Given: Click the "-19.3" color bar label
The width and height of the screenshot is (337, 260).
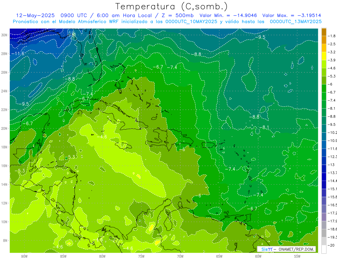Looking at the screenshot, I should [333, 237].
